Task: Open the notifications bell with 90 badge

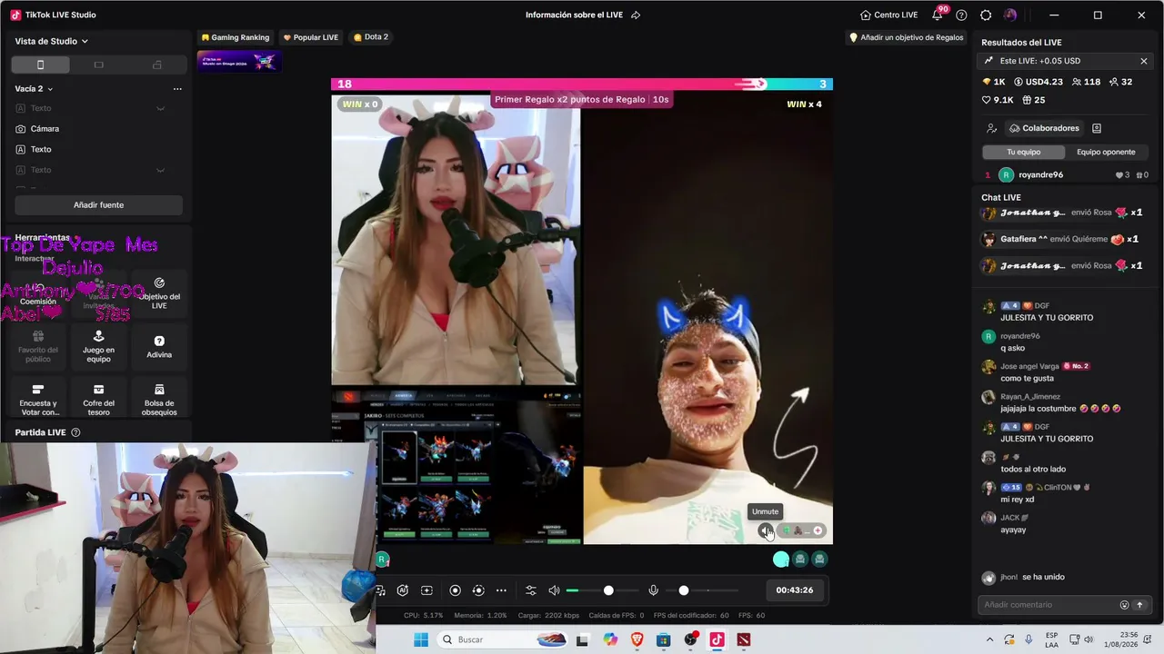Action: click(x=938, y=15)
